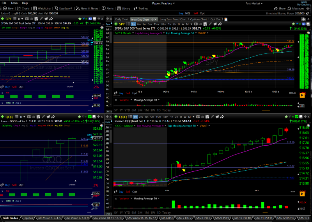Expand more timeframes arrow on SPY intraday chart
This screenshot has width=312, height=222.
tap(191, 24)
